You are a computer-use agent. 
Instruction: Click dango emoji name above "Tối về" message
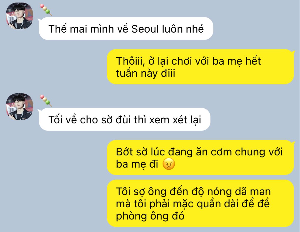coord(46,101)
